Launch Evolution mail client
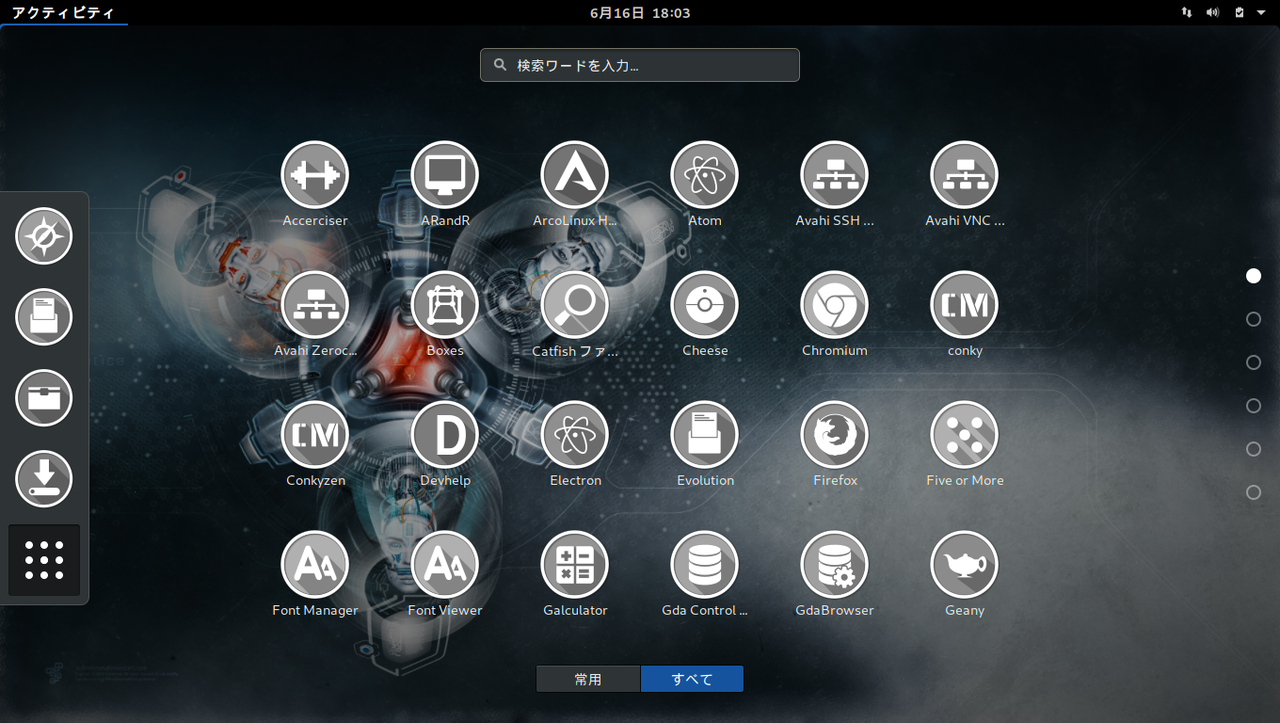The height and width of the screenshot is (723, 1280). pyautogui.click(x=705, y=435)
